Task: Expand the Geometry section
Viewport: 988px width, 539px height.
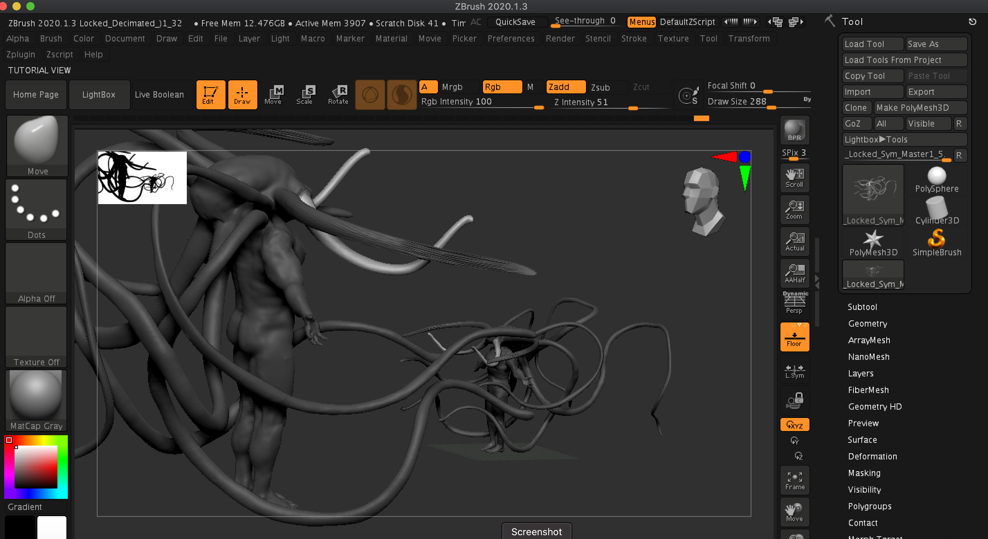Action: (868, 323)
